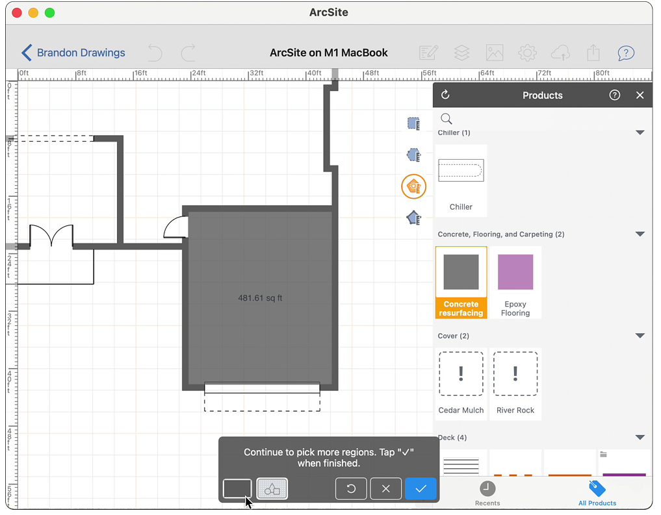Image resolution: width=661 pixels, height=515 pixels.
Task: Select the polygon area measure tool
Action: [x=413, y=155]
